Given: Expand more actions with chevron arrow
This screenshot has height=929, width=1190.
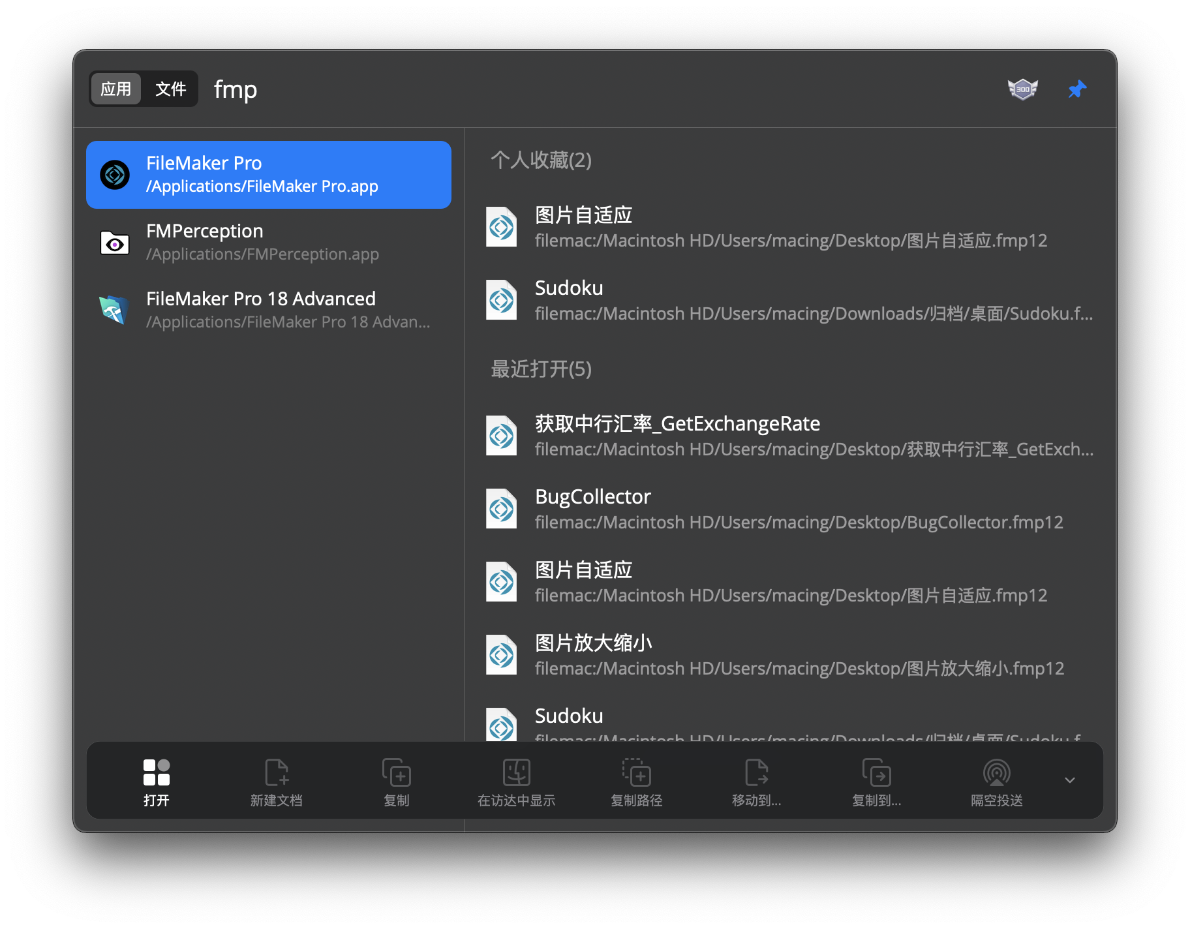Looking at the screenshot, I should [1070, 780].
